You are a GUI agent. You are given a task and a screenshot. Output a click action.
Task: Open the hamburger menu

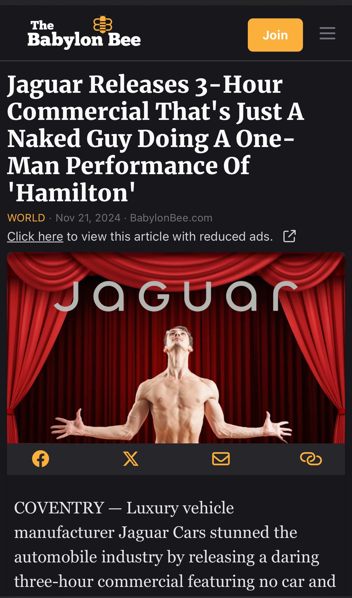point(327,33)
